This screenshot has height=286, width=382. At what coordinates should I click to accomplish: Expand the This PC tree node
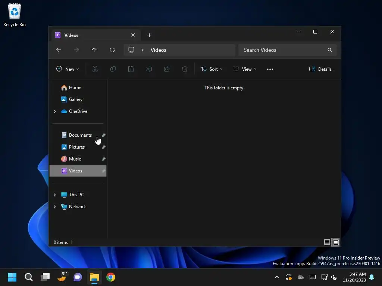[x=54, y=195]
